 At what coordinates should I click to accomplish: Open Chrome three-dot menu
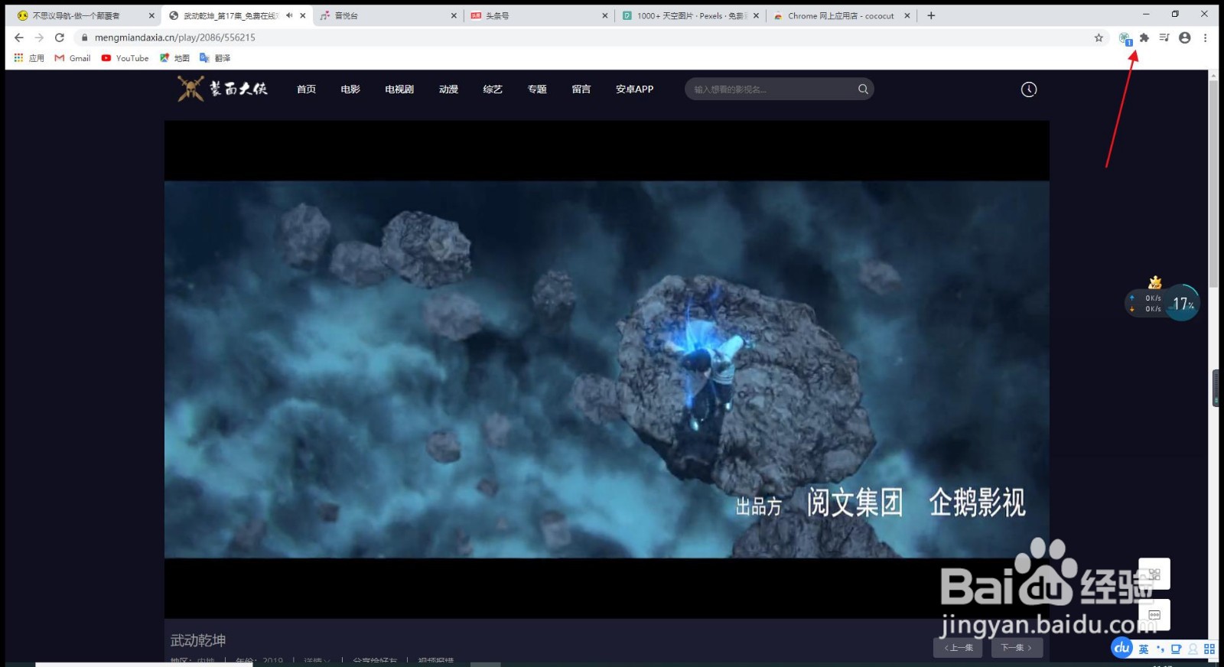(x=1205, y=37)
